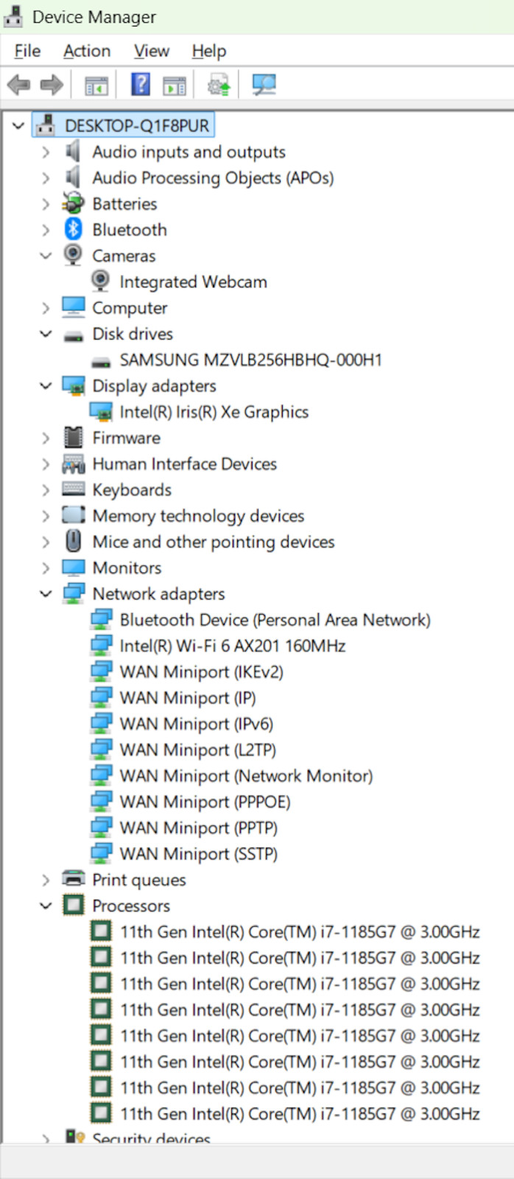Expand the Monitors chevron

pos(46,567)
